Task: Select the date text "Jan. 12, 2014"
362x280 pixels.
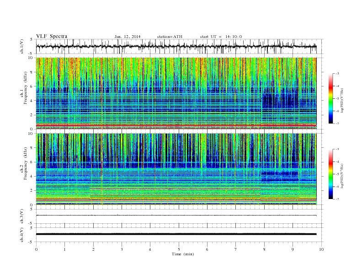Action: click(x=128, y=37)
